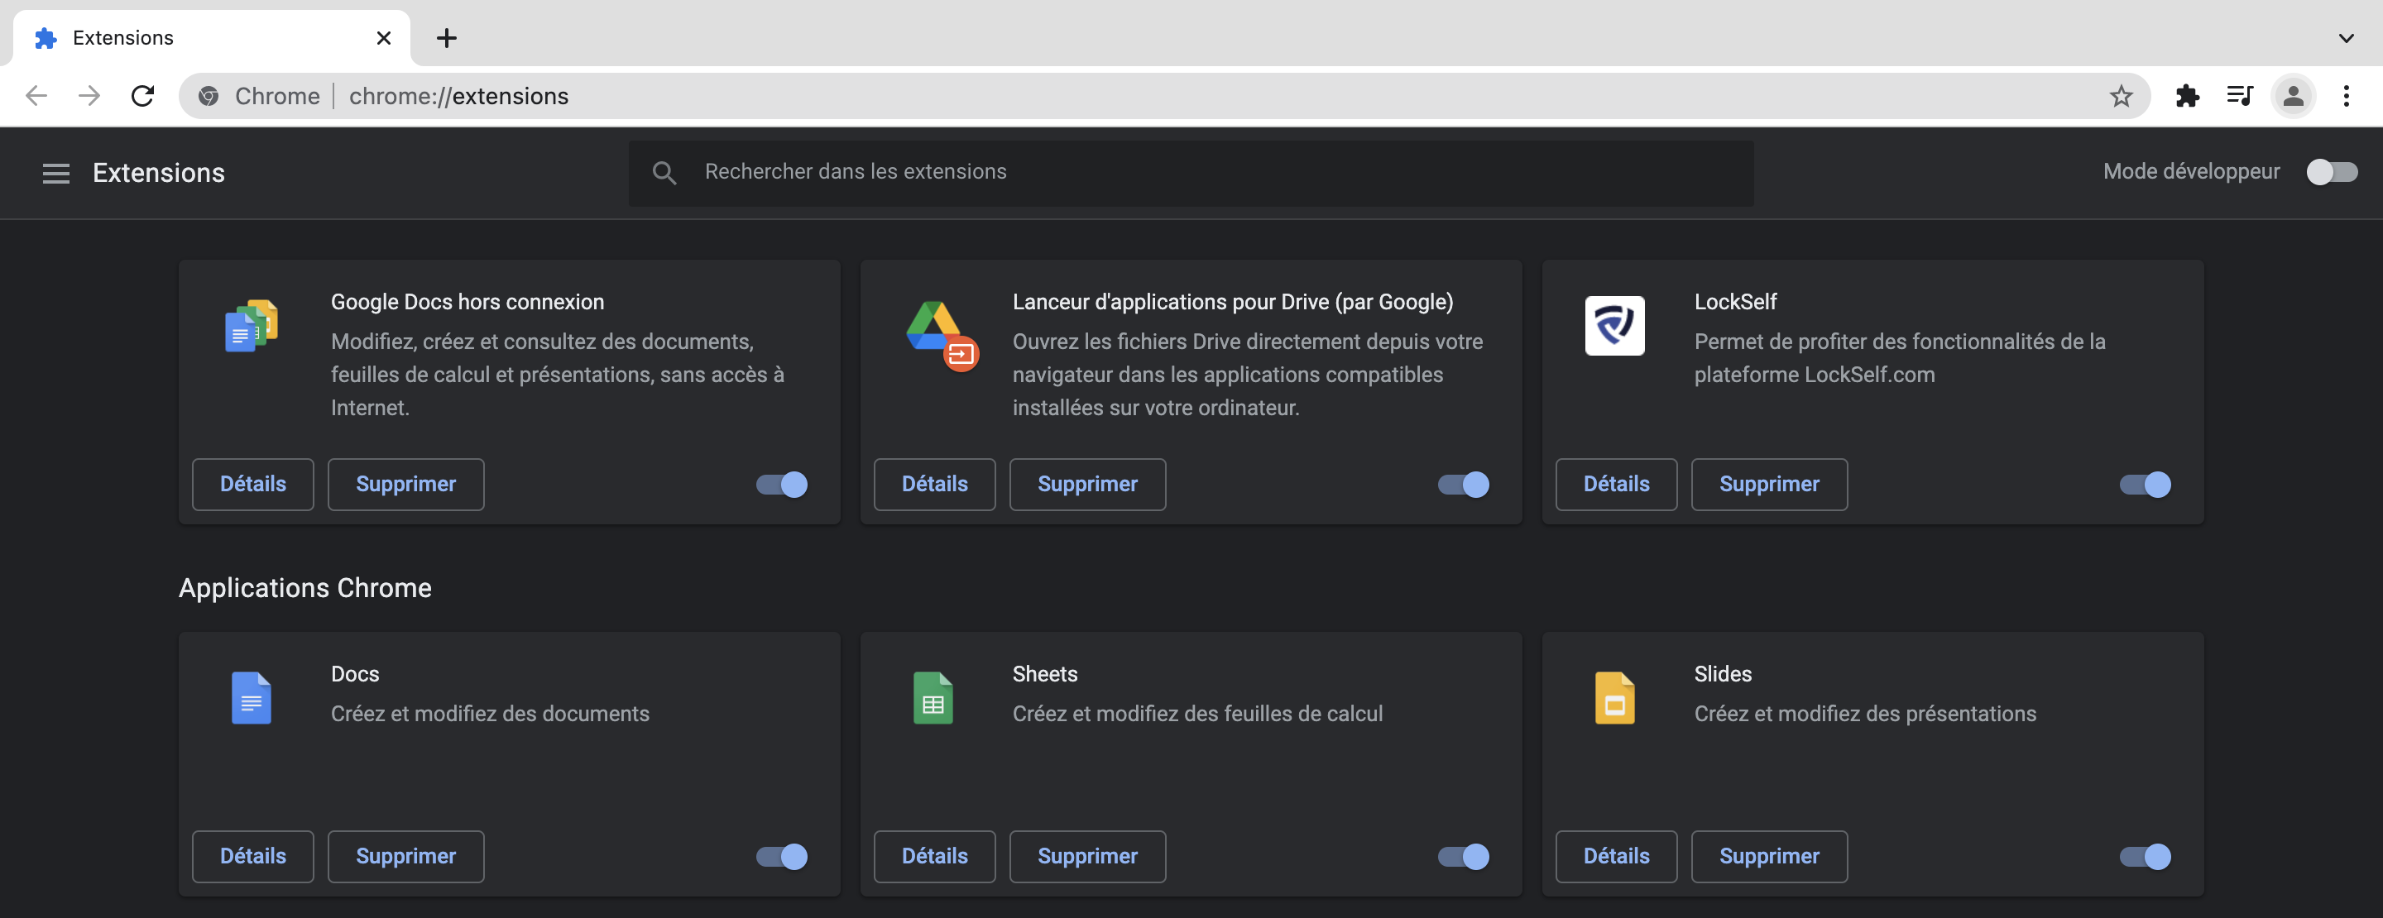Click Supprimer for LockSelf
The image size is (2383, 918).
tap(1769, 485)
